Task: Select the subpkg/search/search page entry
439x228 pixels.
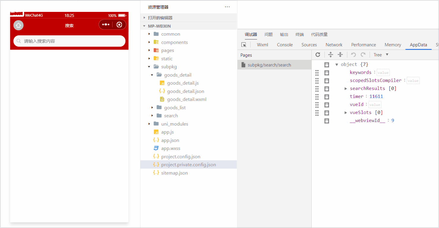Action: (275, 65)
